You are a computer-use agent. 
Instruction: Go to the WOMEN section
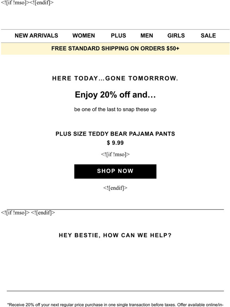84,35
